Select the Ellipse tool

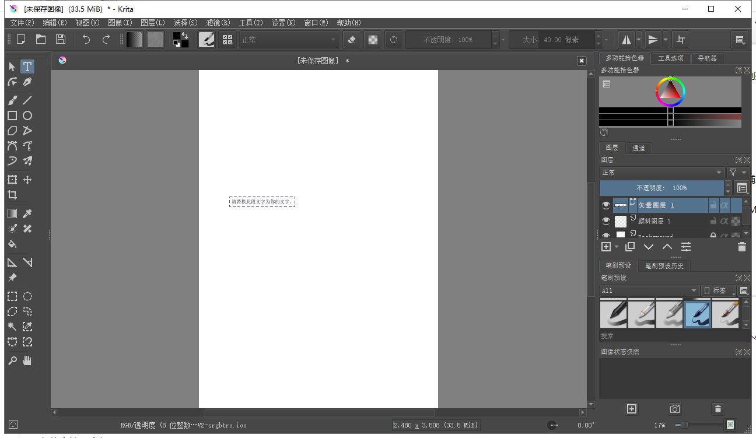(27, 115)
